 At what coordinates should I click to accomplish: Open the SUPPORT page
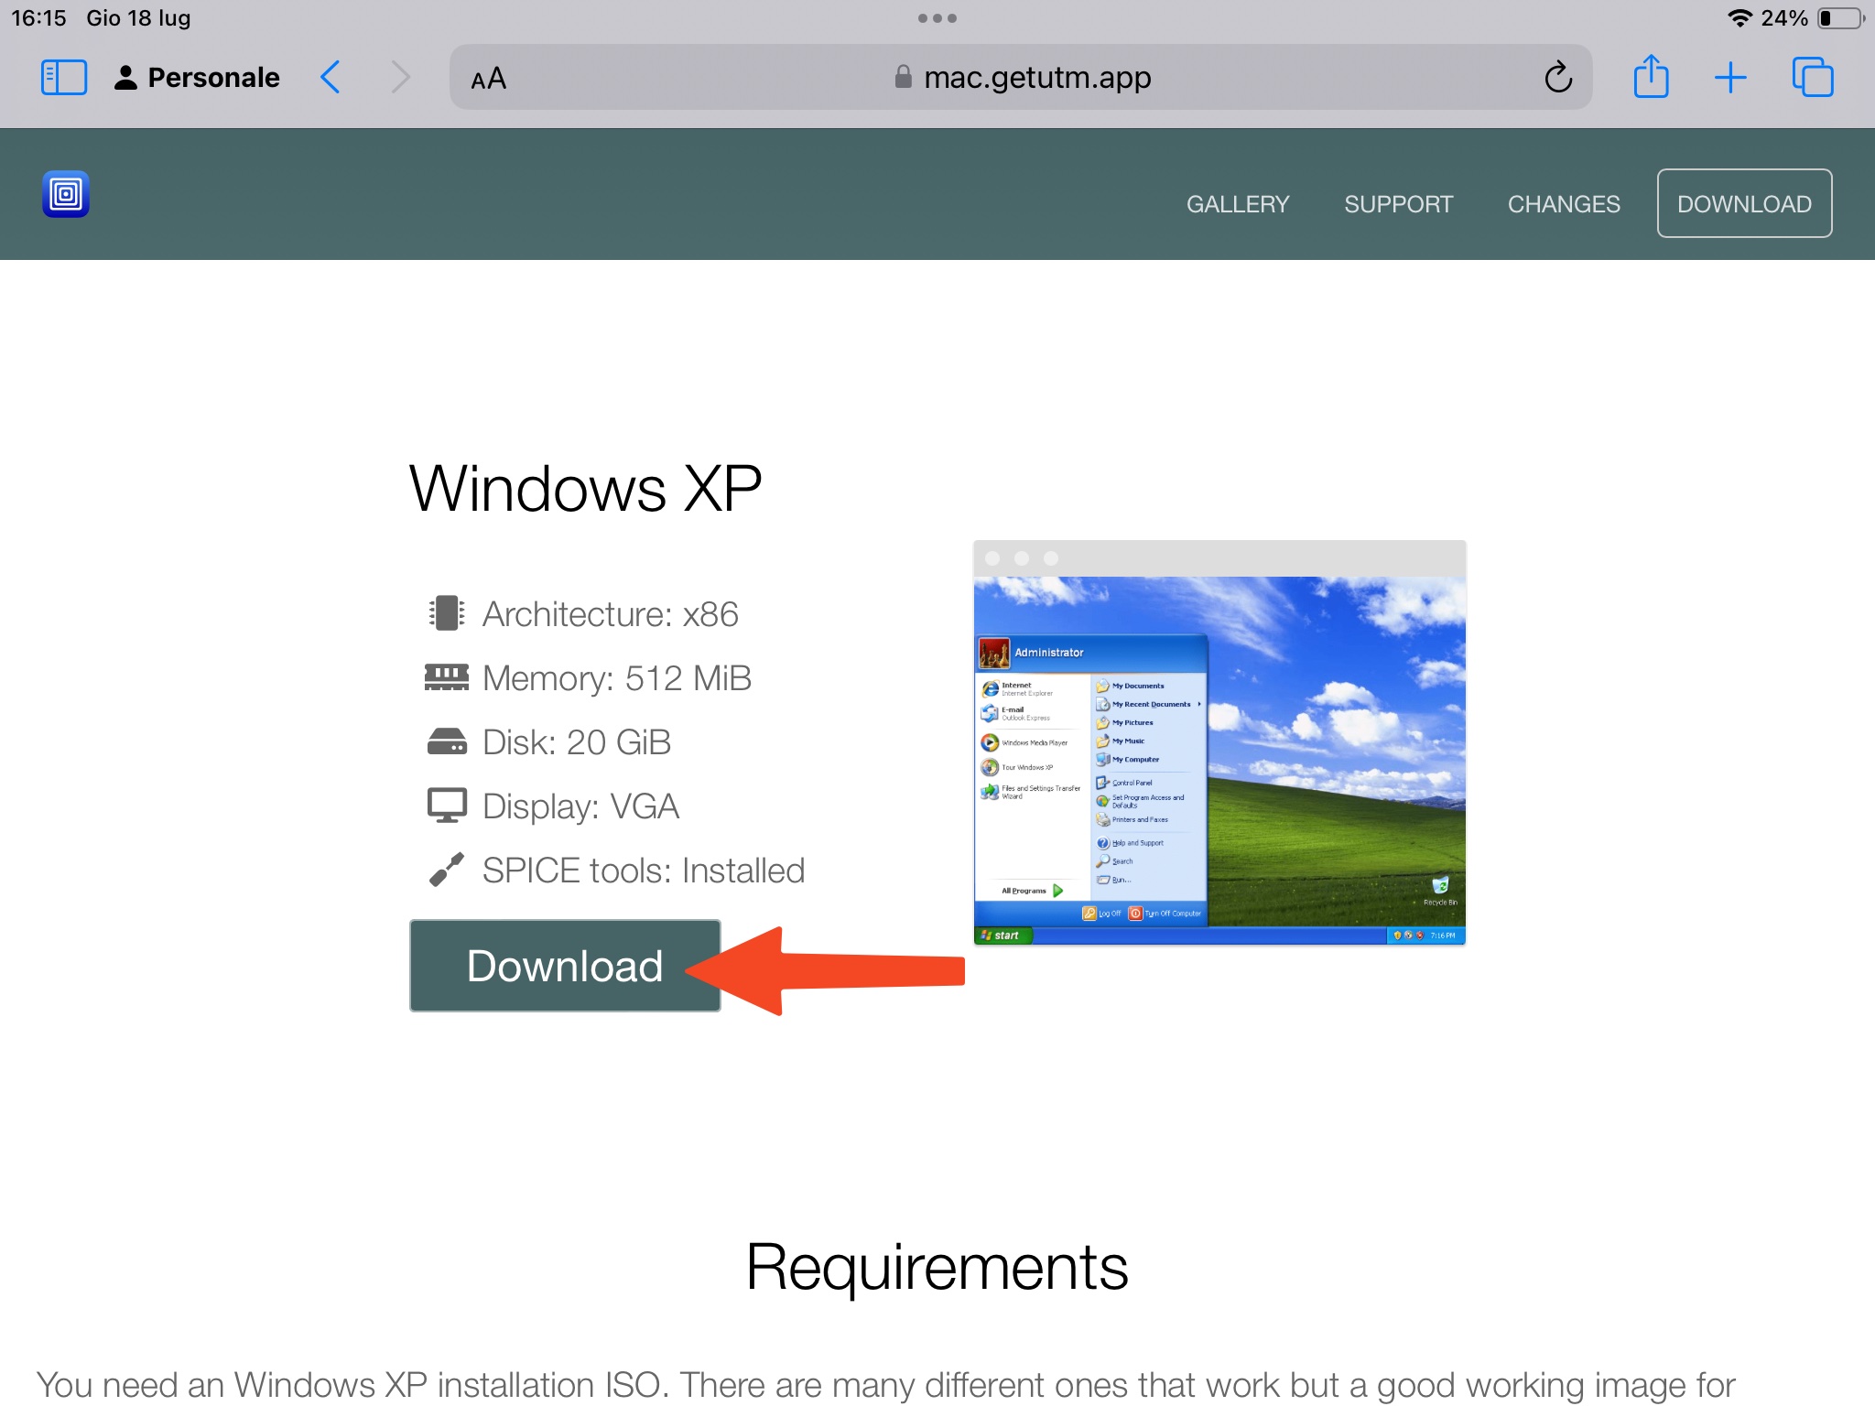1398,204
